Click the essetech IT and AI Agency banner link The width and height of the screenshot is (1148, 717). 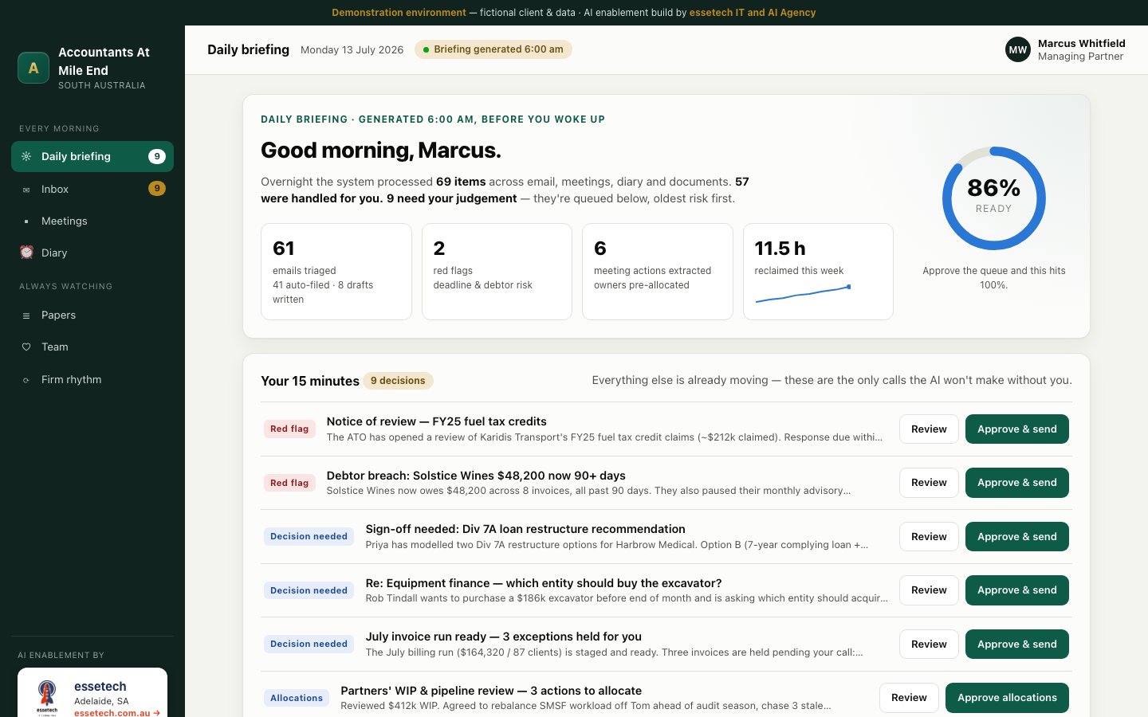point(753,13)
